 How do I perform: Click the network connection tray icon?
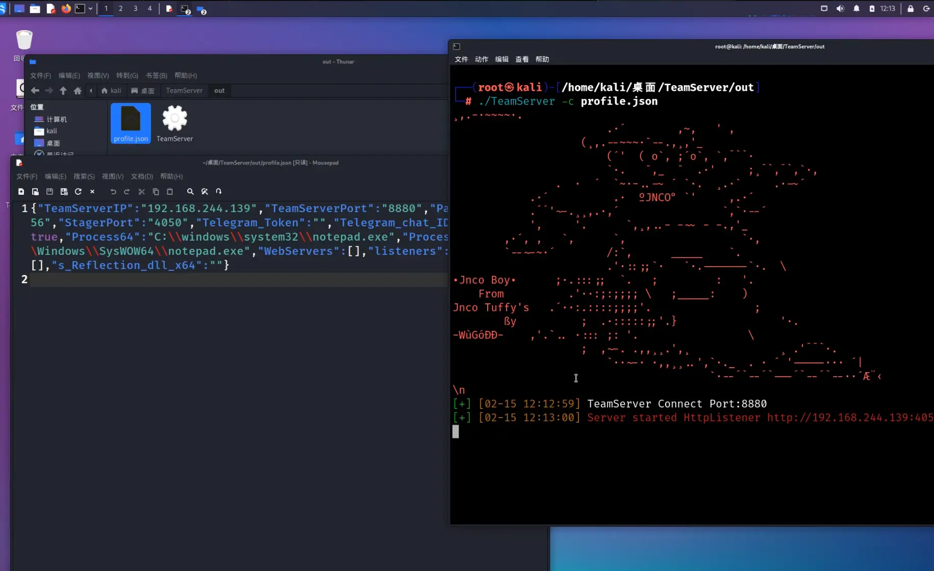coord(824,9)
